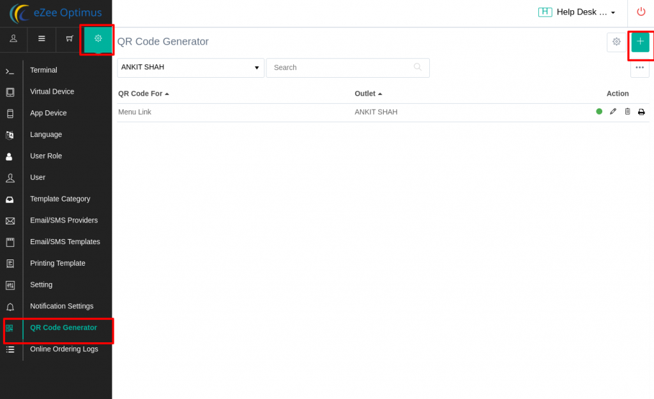Open Terminal menu item
Screen dimensions: 654x399
43,70
